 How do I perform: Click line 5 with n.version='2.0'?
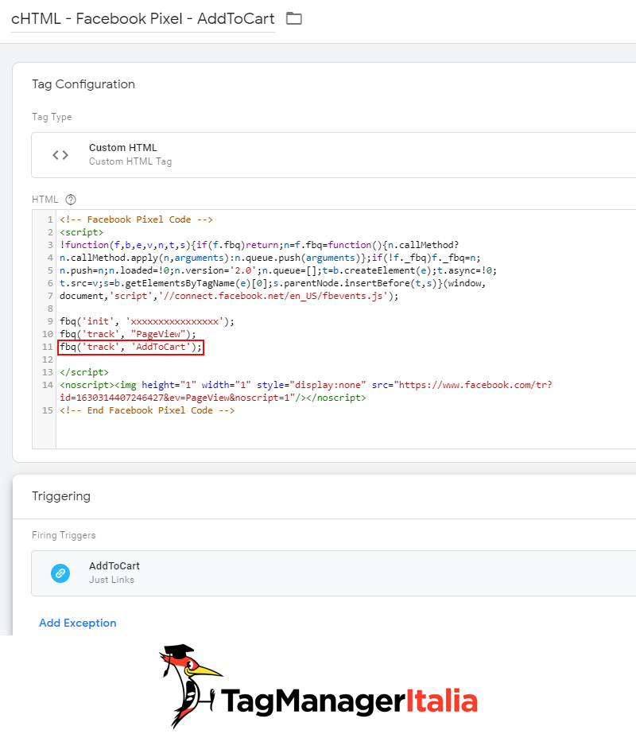(278, 270)
